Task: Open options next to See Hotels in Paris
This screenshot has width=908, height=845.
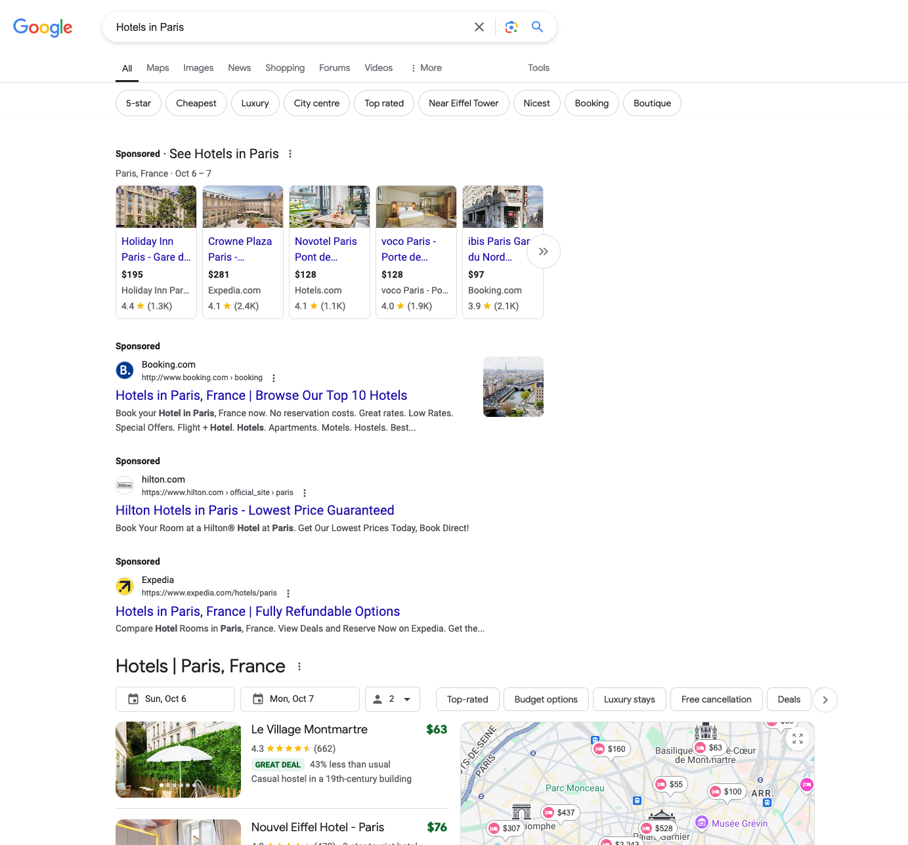Action: [290, 154]
